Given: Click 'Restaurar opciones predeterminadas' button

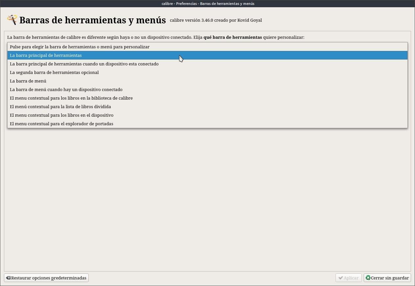Looking at the screenshot, I should 46,278.
